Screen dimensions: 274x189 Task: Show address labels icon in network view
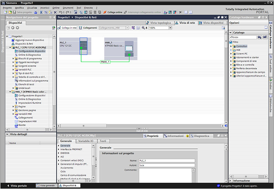click(133, 28)
